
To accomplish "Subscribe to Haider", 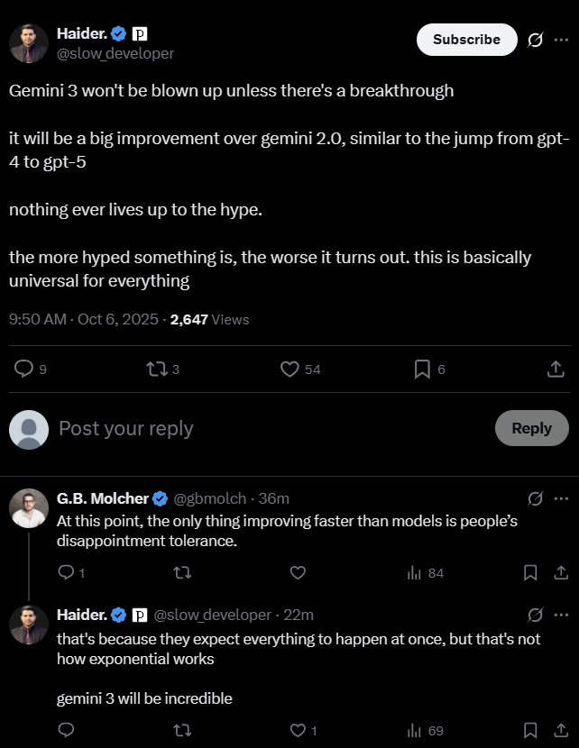I will (x=466, y=40).
